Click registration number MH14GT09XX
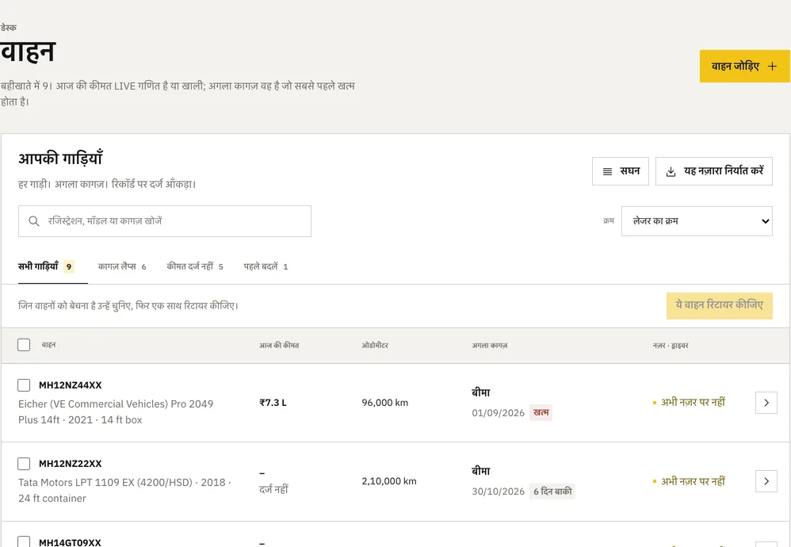Viewport: 791px width, 547px height. click(70, 542)
